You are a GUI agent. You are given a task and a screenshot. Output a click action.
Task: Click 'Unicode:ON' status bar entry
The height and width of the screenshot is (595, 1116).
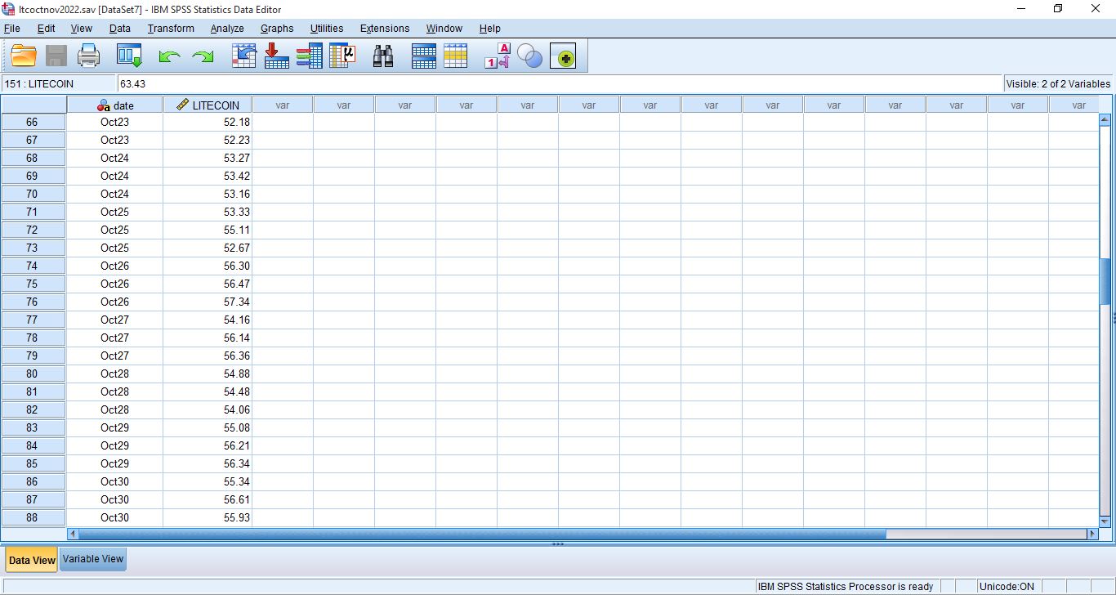(1007, 586)
